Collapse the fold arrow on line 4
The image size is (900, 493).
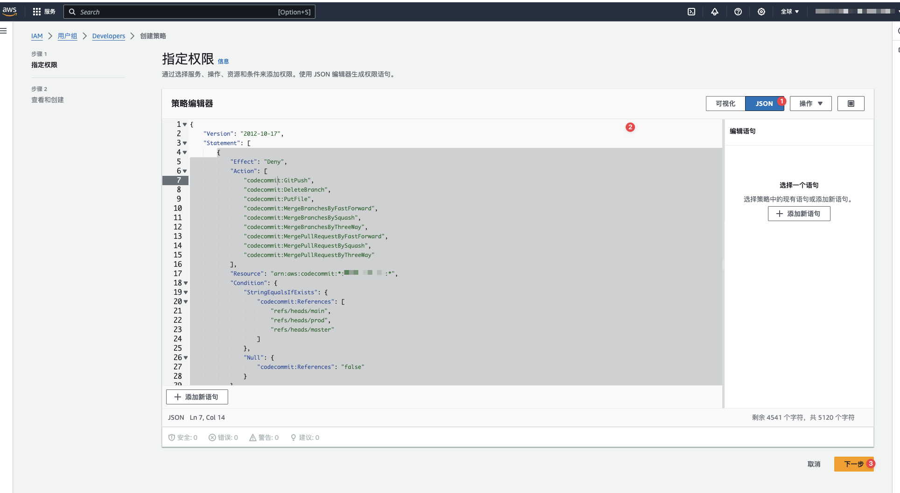(x=185, y=153)
